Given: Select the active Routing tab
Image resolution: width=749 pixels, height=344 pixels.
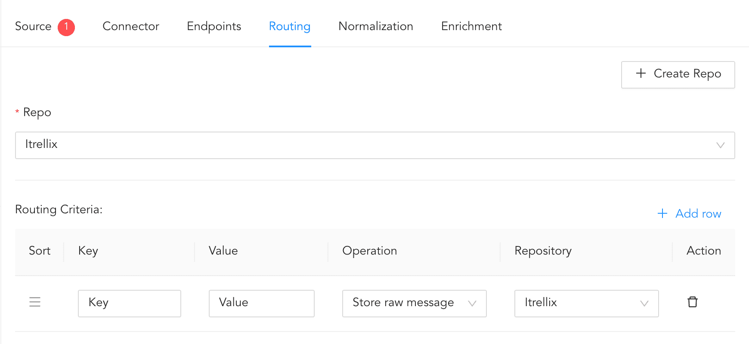Looking at the screenshot, I should 290,27.
